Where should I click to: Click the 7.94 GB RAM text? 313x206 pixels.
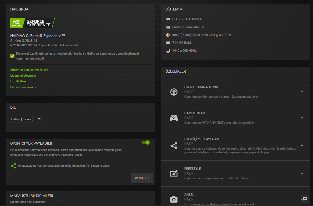coord(181,43)
